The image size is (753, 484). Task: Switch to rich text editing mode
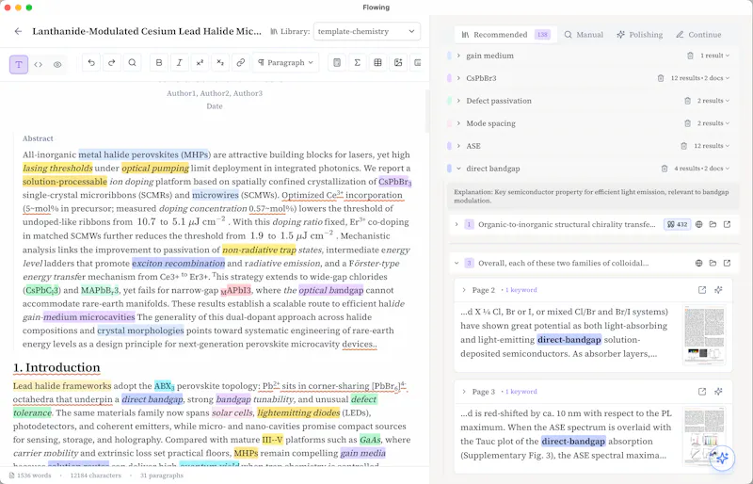click(19, 64)
